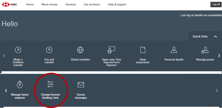Click the left arrow in the upper quick links row
This screenshot has width=222, height=108.
tap(4, 56)
